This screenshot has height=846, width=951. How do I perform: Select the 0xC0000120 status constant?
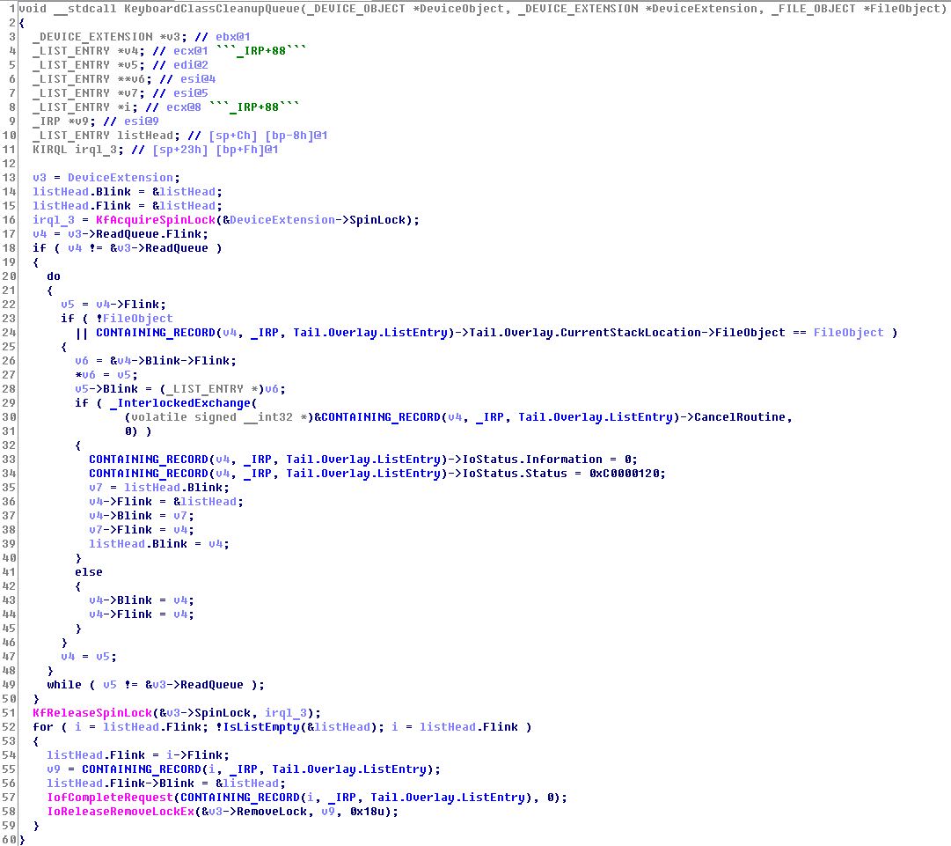pyautogui.click(x=624, y=474)
